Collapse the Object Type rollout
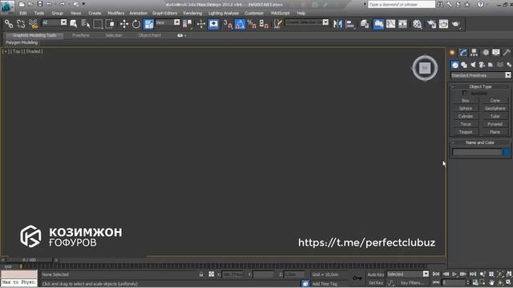The width and height of the screenshot is (513, 288). (480, 86)
